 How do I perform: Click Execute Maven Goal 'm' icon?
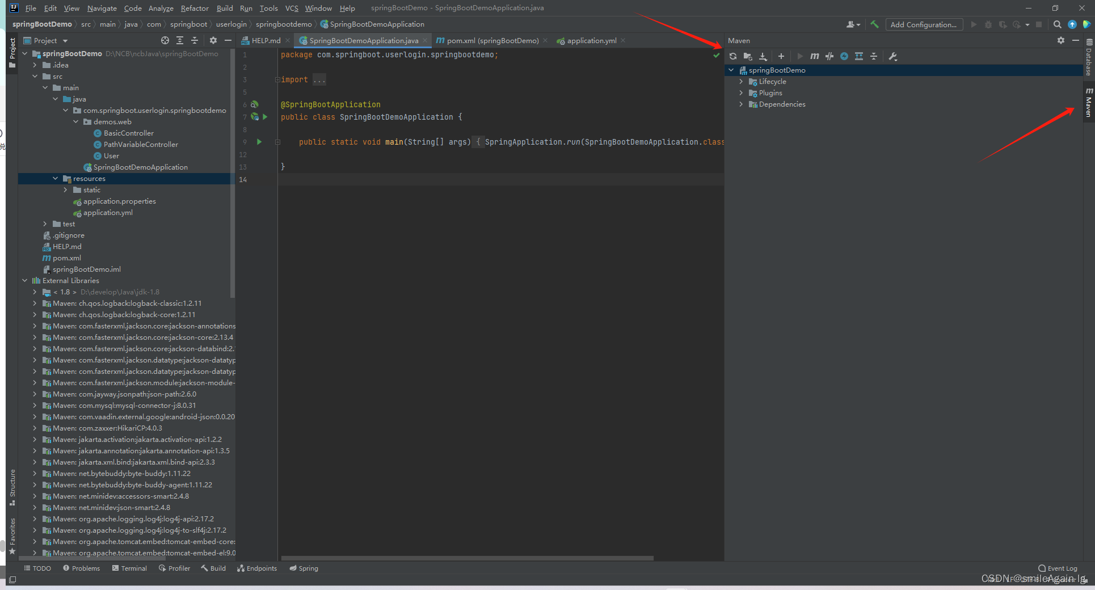pos(815,56)
